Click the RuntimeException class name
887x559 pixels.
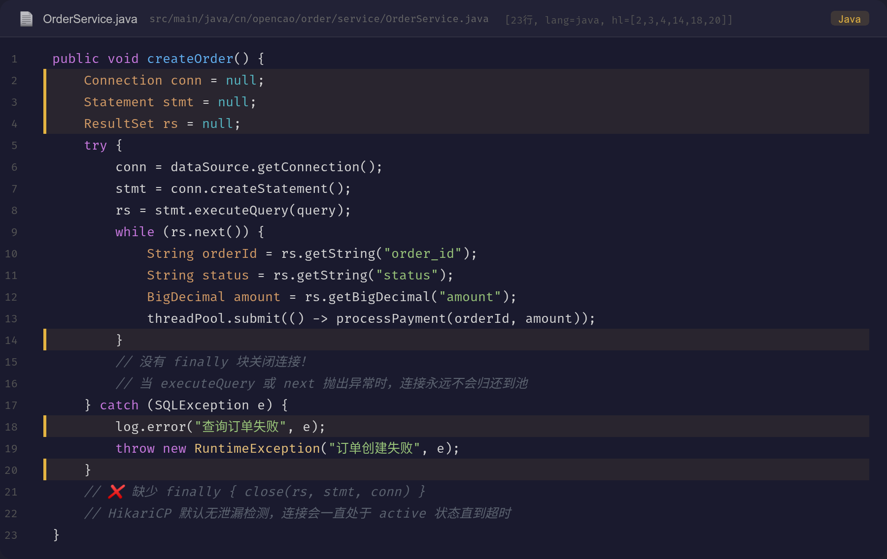(257, 448)
